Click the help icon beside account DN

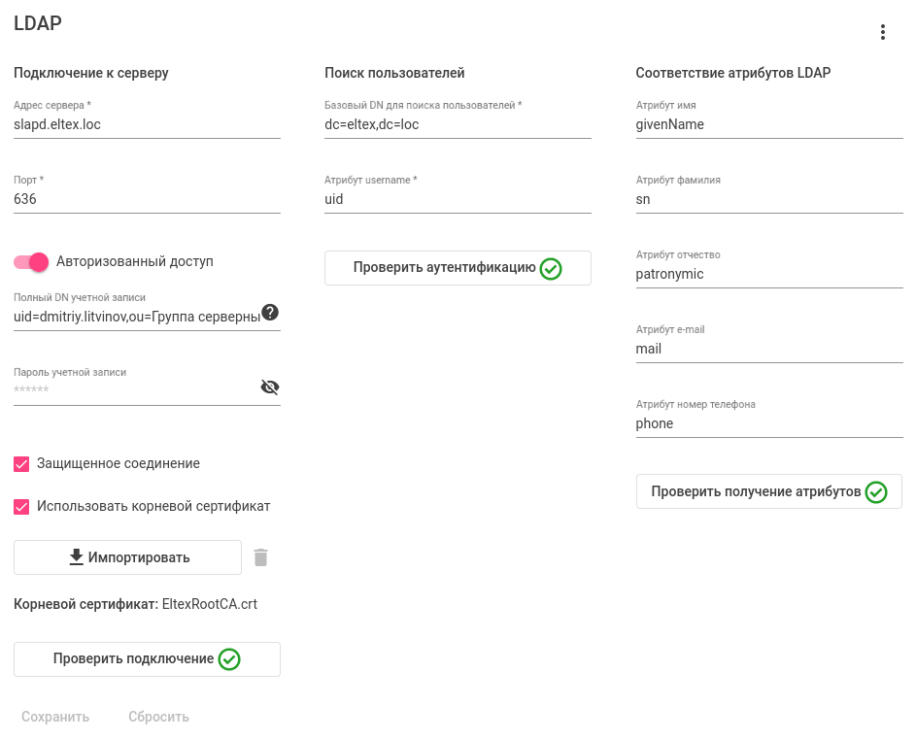[270, 313]
